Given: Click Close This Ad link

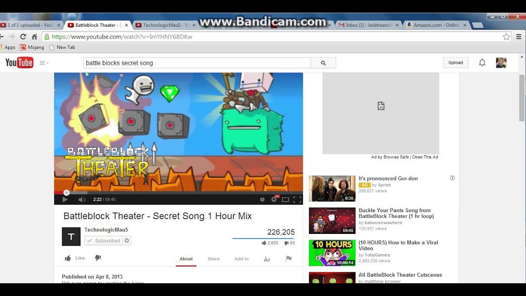Looking at the screenshot, I should tap(425, 157).
